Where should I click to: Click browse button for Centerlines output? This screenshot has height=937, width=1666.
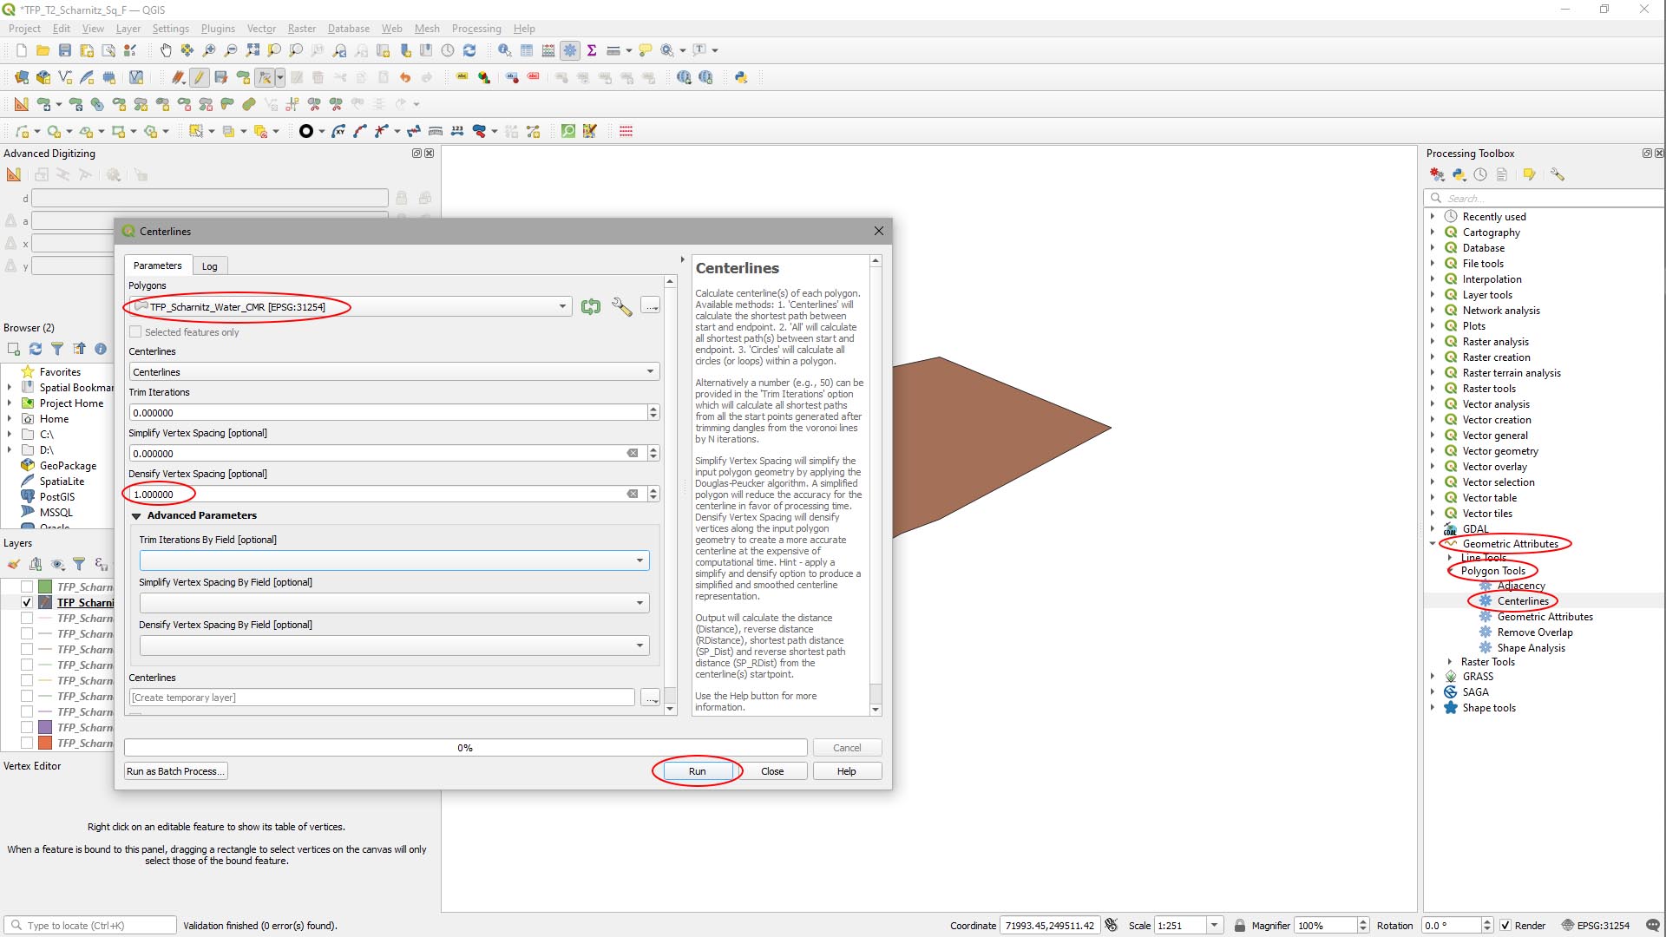click(x=651, y=698)
